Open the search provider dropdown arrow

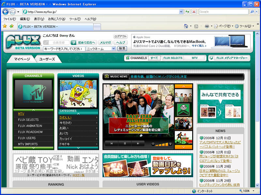[x=256, y=12]
